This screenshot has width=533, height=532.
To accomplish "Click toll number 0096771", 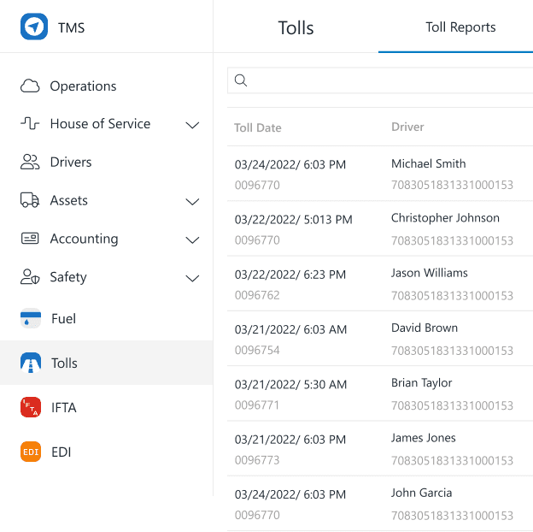I will point(257,405).
